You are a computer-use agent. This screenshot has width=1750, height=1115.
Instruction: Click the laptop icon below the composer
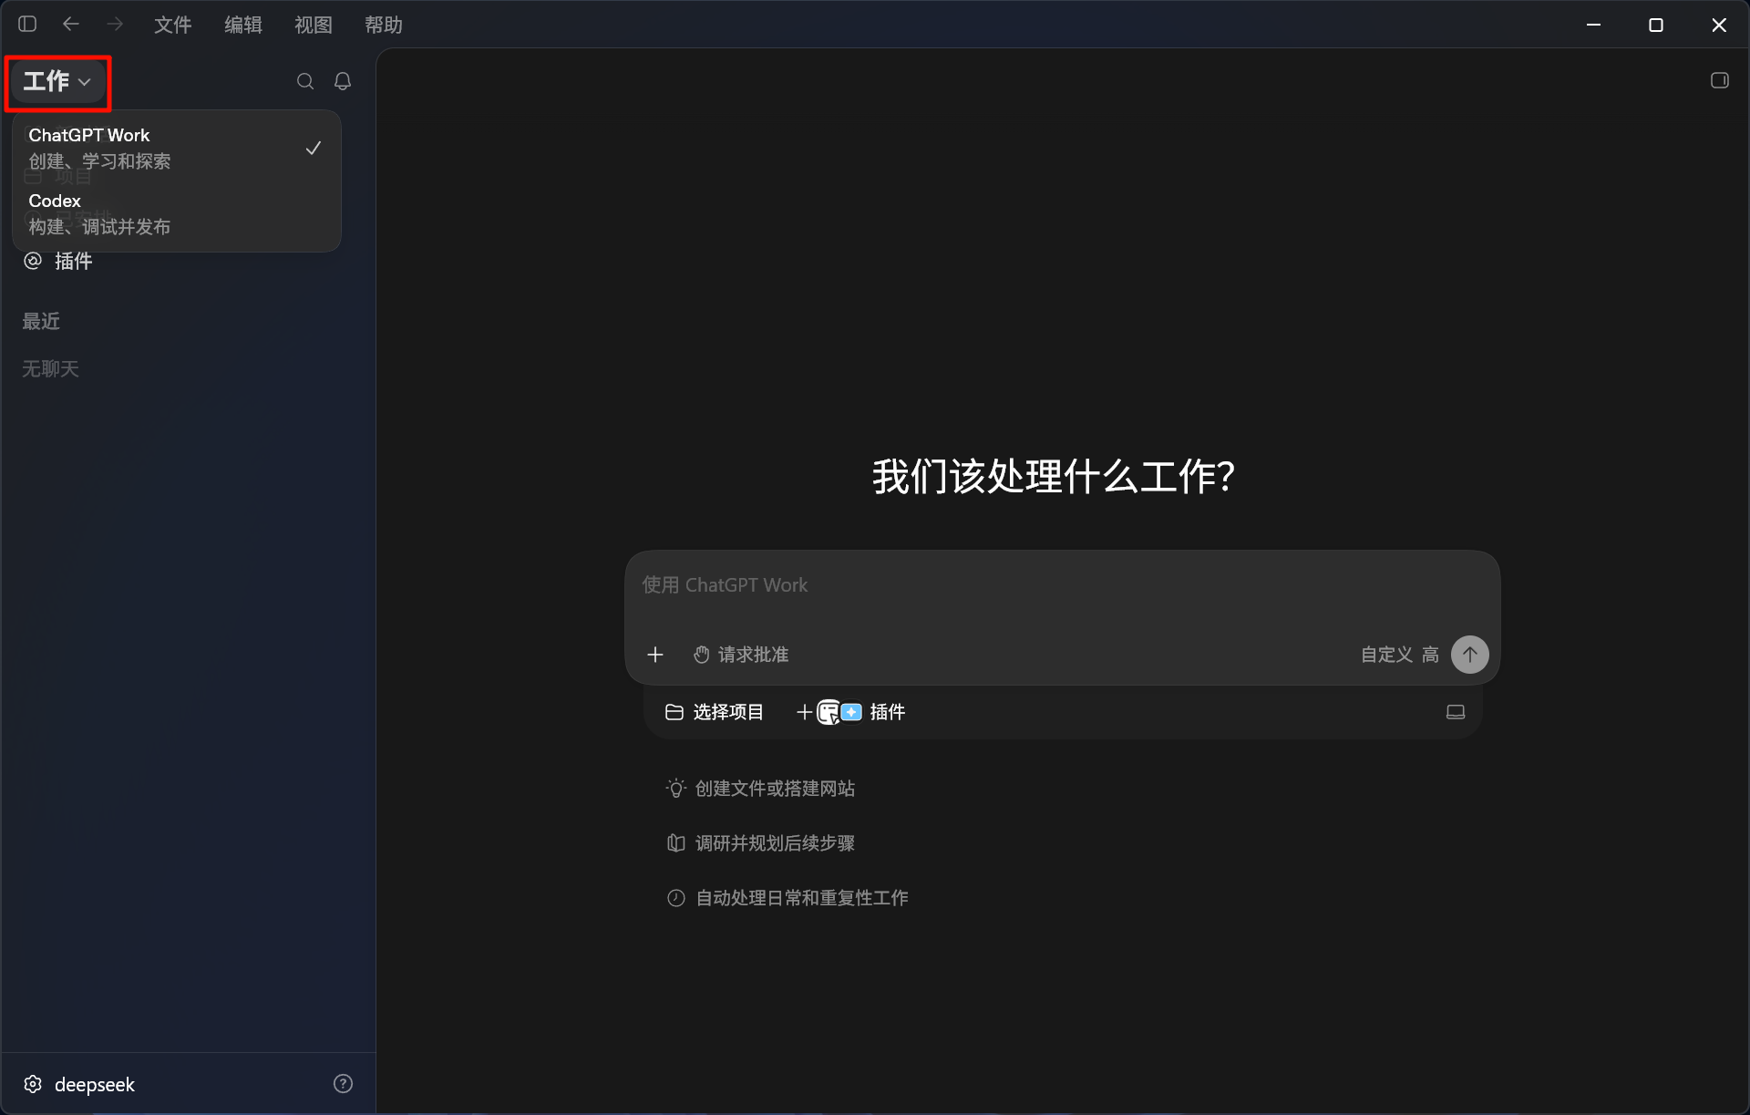coord(1456,712)
